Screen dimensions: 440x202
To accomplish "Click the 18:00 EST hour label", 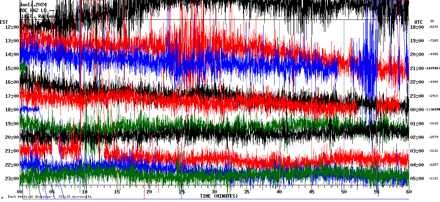I will coord(13,110).
